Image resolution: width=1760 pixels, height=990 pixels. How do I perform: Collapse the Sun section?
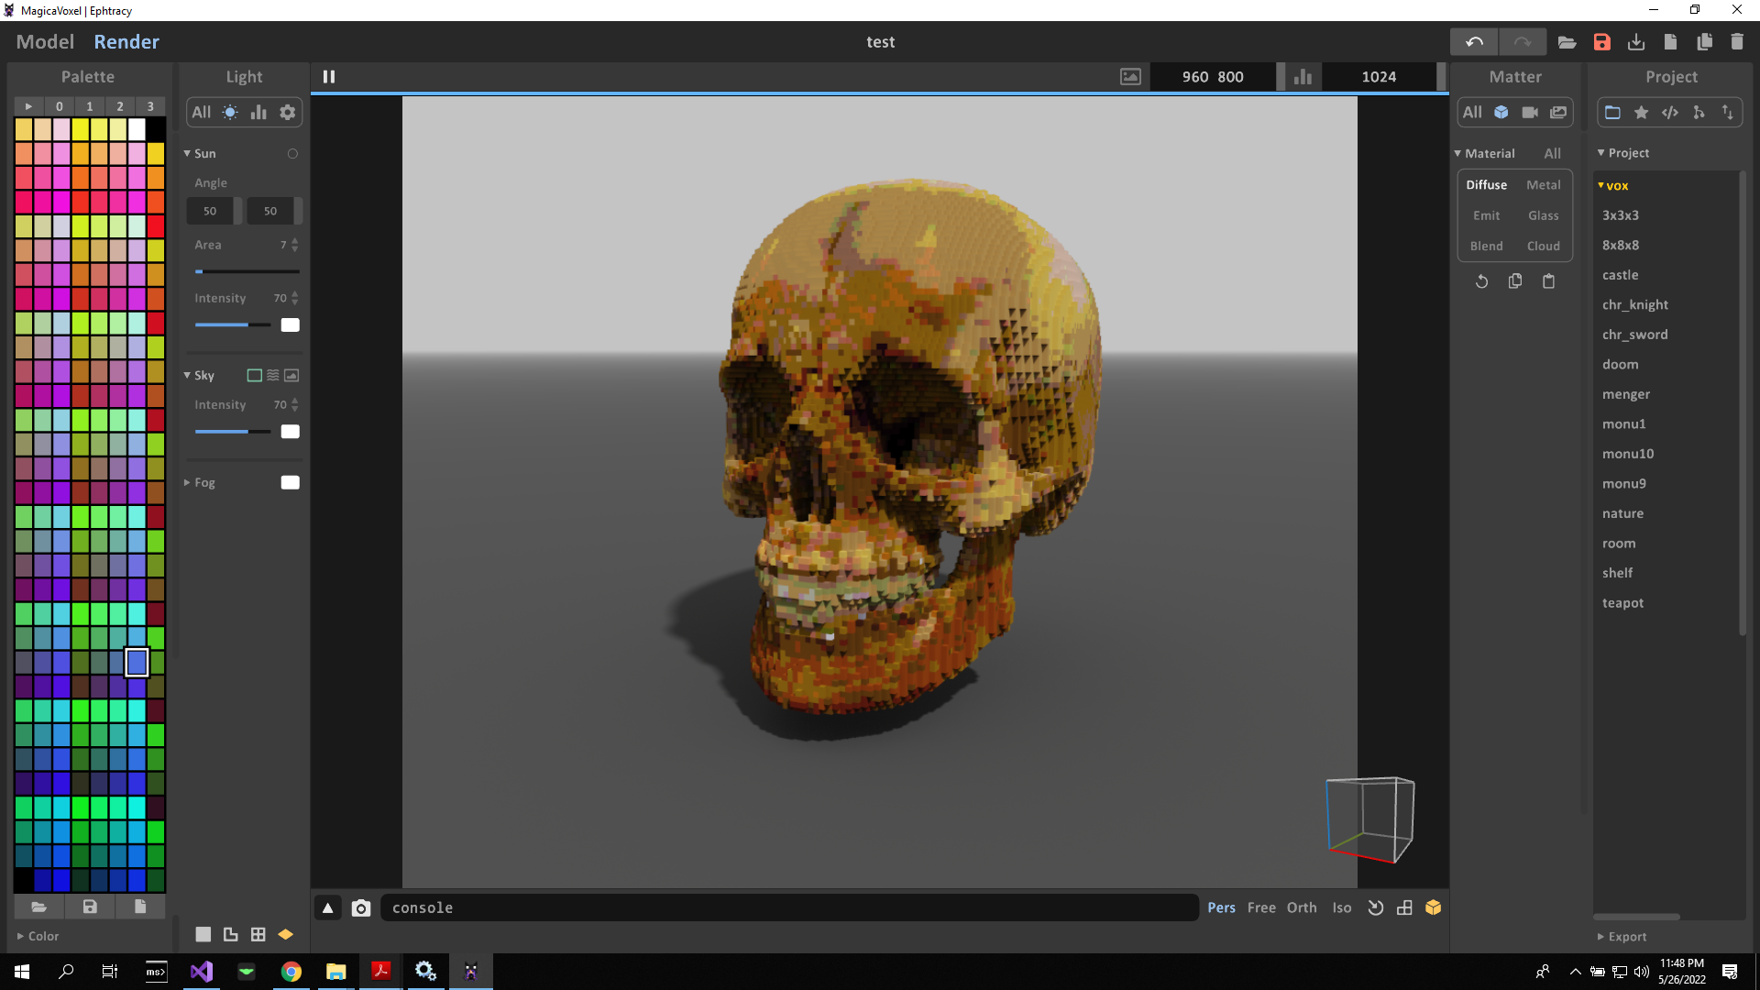pyautogui.click(x=187, y=154)
